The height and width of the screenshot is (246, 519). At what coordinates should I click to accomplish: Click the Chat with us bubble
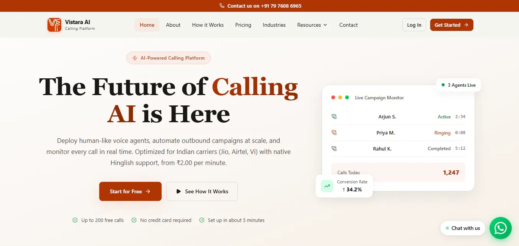(x=463, y=228)
